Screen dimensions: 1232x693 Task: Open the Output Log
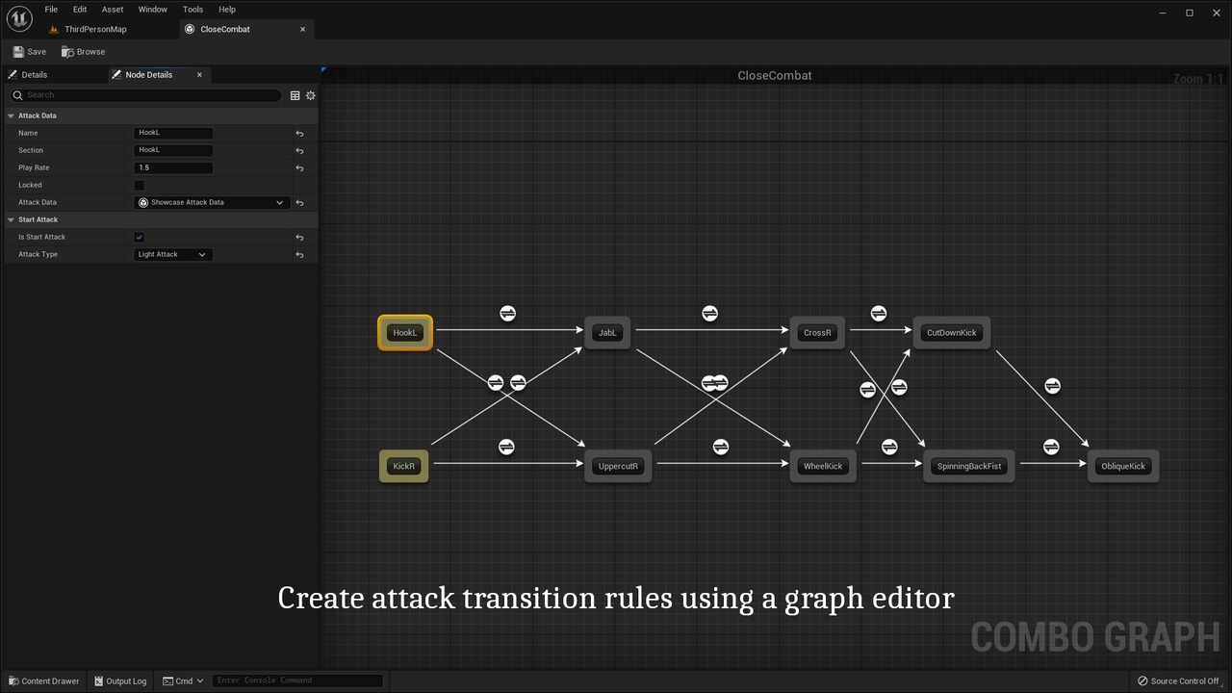pos(120,681)
